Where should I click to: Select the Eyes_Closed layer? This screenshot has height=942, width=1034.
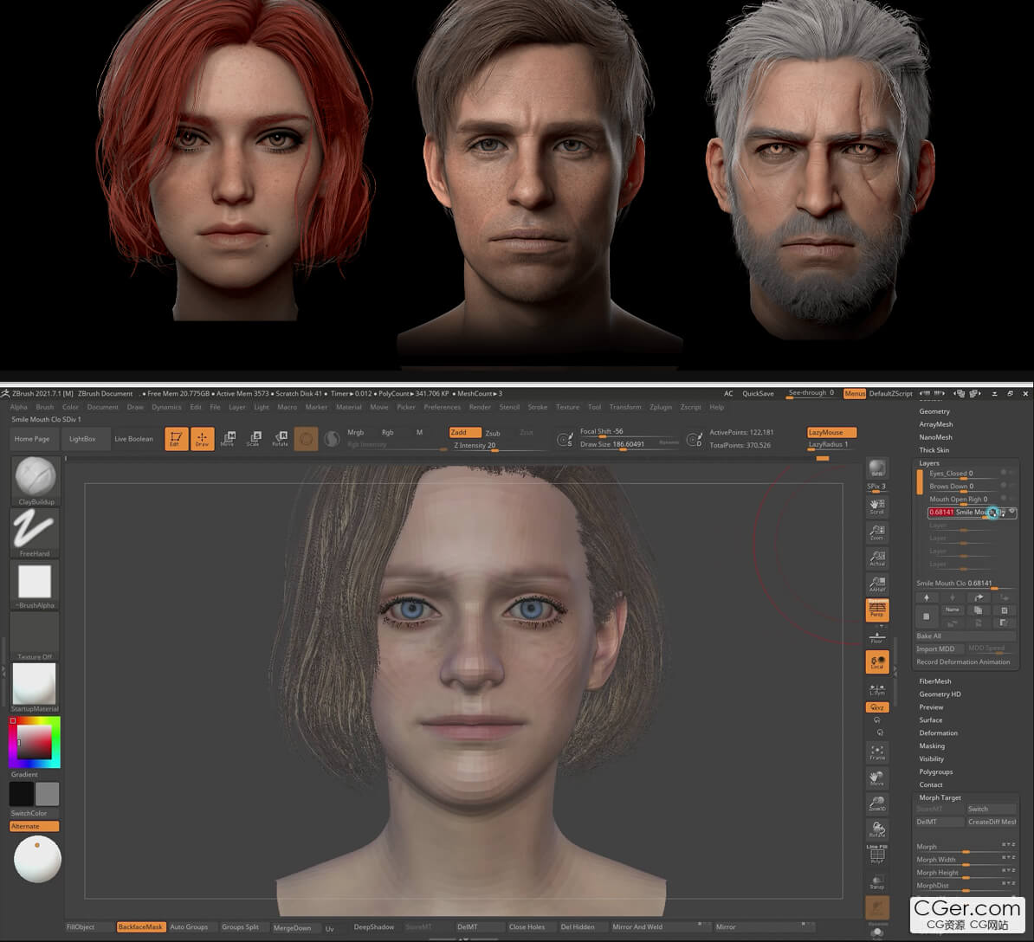(x=962, y=474)
